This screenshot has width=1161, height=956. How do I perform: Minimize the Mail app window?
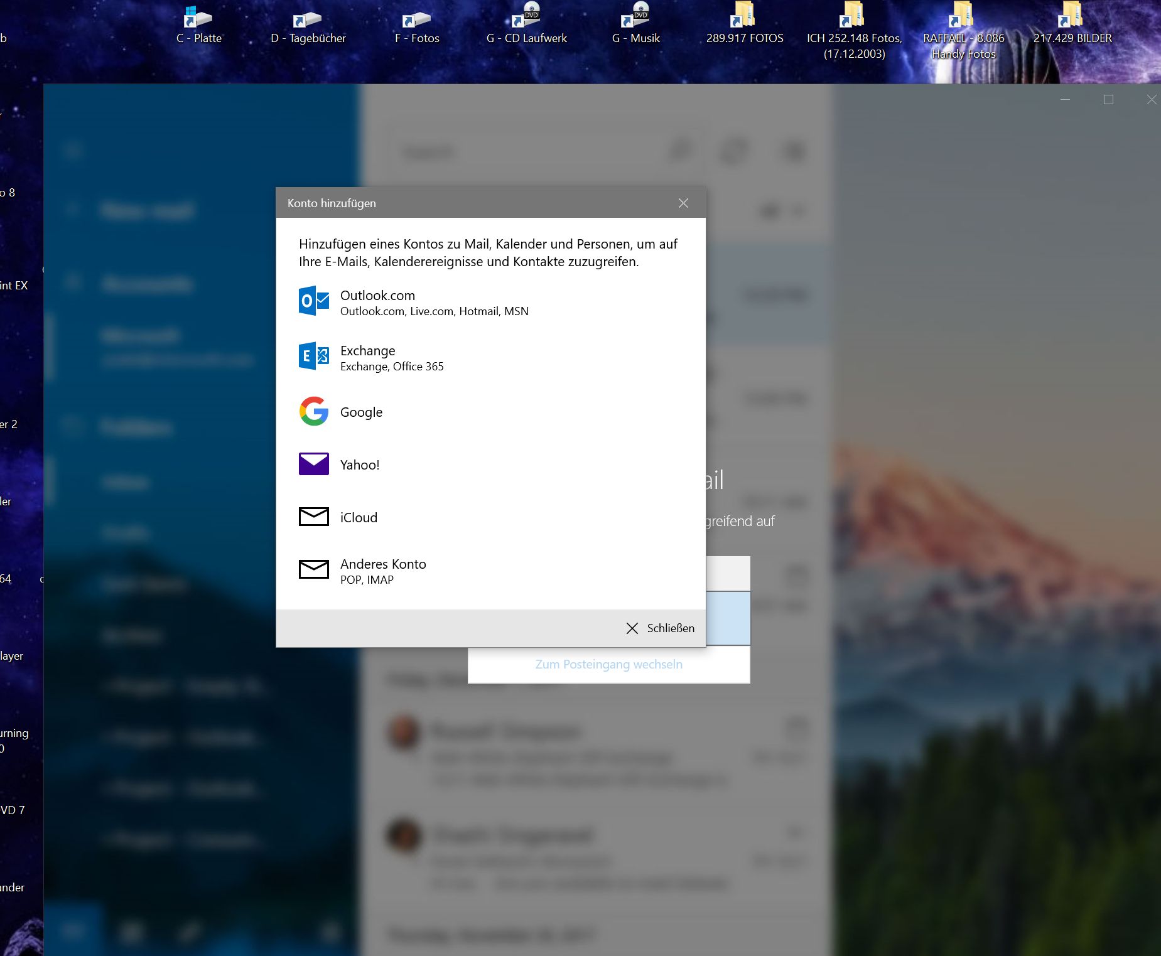pos(1065,100)
